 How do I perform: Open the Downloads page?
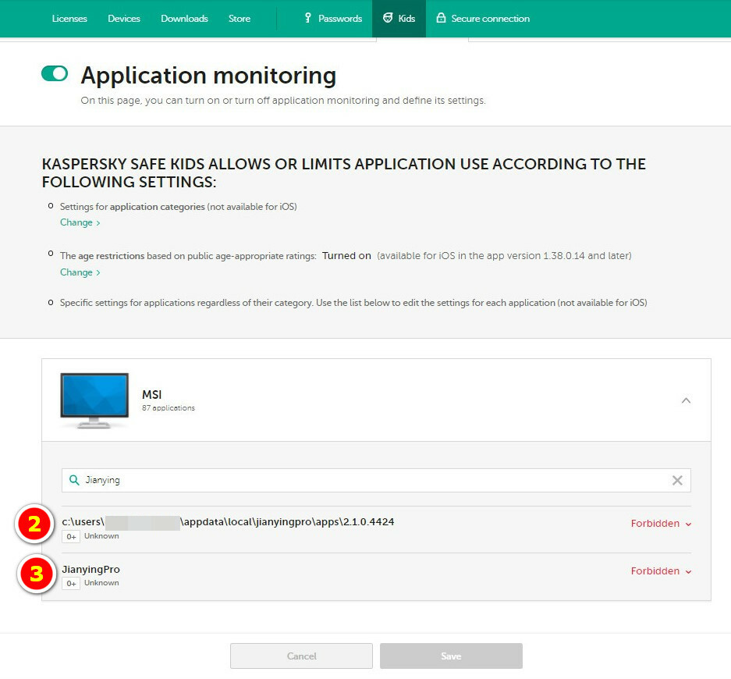point(184,19)
